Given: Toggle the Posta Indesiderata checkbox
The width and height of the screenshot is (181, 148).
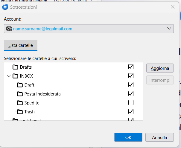Looking at the screenshot, I should click(131, 94).
